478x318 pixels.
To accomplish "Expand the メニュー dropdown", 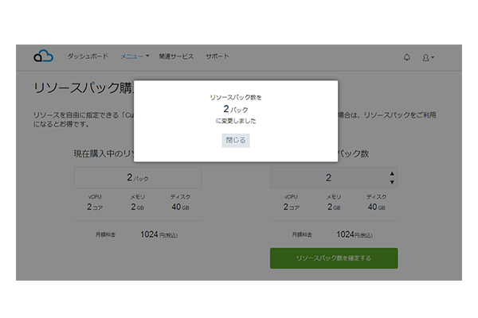I will pos(134,56).
